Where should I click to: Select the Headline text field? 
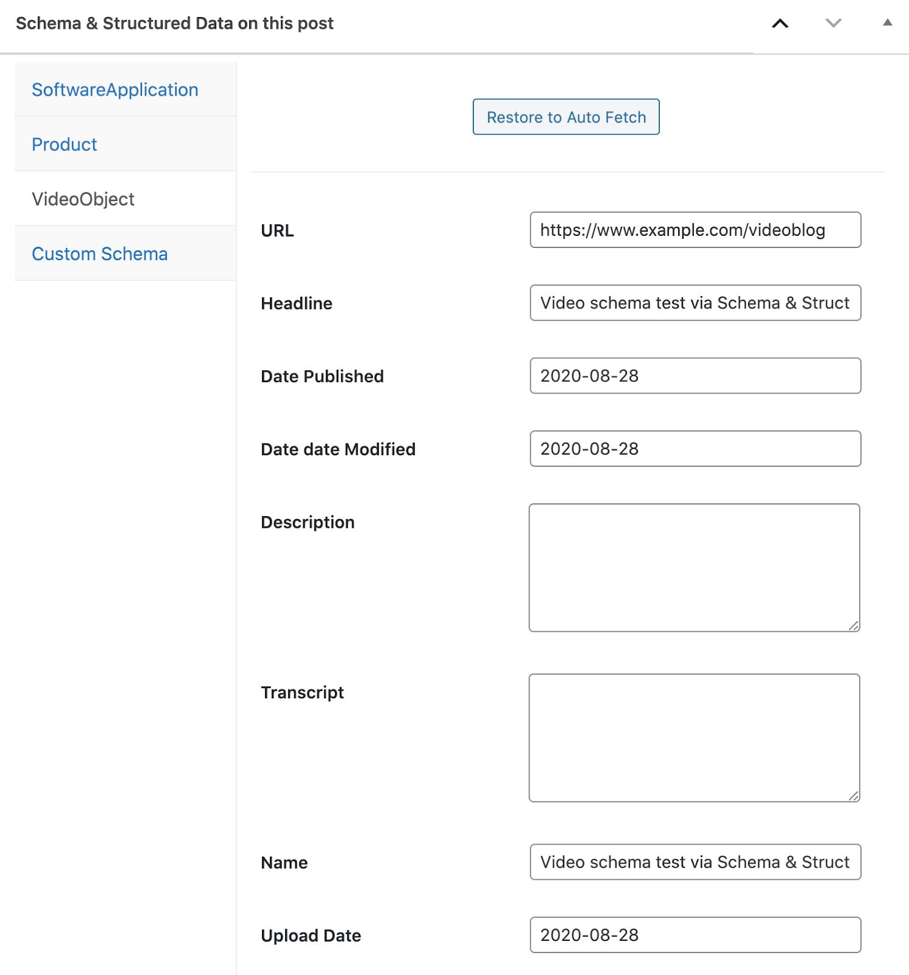[695, 303]
